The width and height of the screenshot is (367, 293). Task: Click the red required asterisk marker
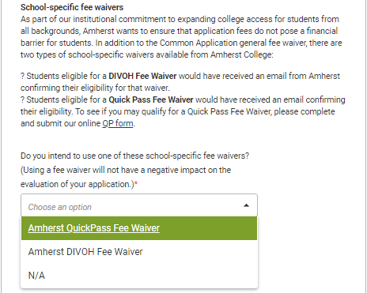[x=136, y=183]
